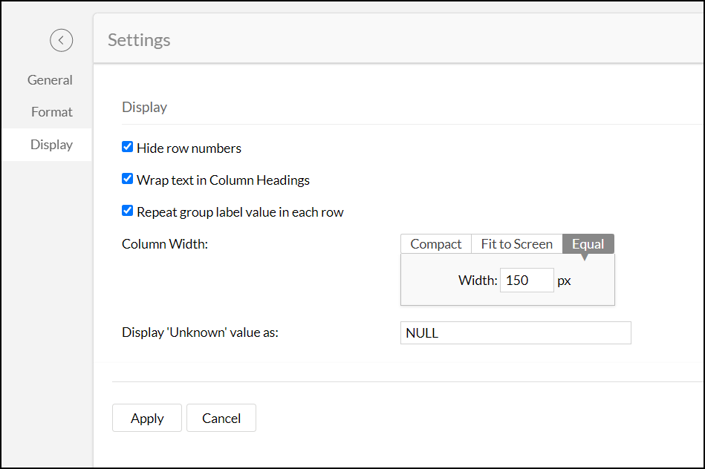Screen dimensions: 705x469
Task: Select the Equal column width option
Action: pos(588,243)
